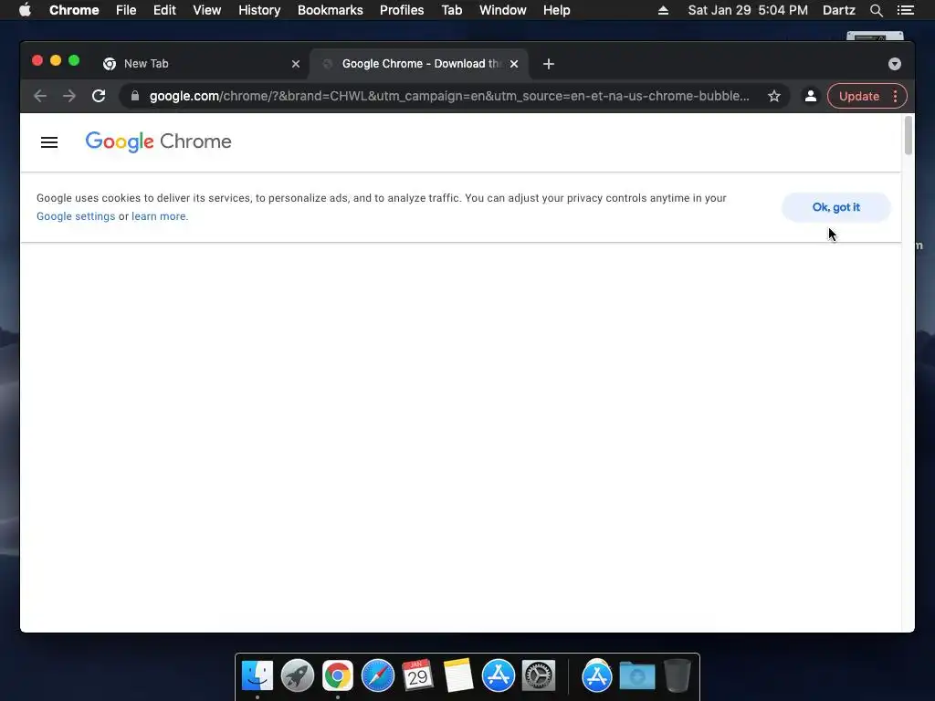Click the Ok, got it button
The width and height of the screenshot is (935, 701).
(836, 207)
